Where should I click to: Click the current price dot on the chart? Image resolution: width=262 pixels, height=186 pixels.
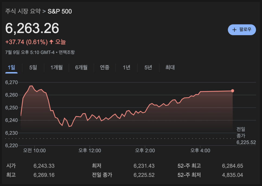pos(232,91)
